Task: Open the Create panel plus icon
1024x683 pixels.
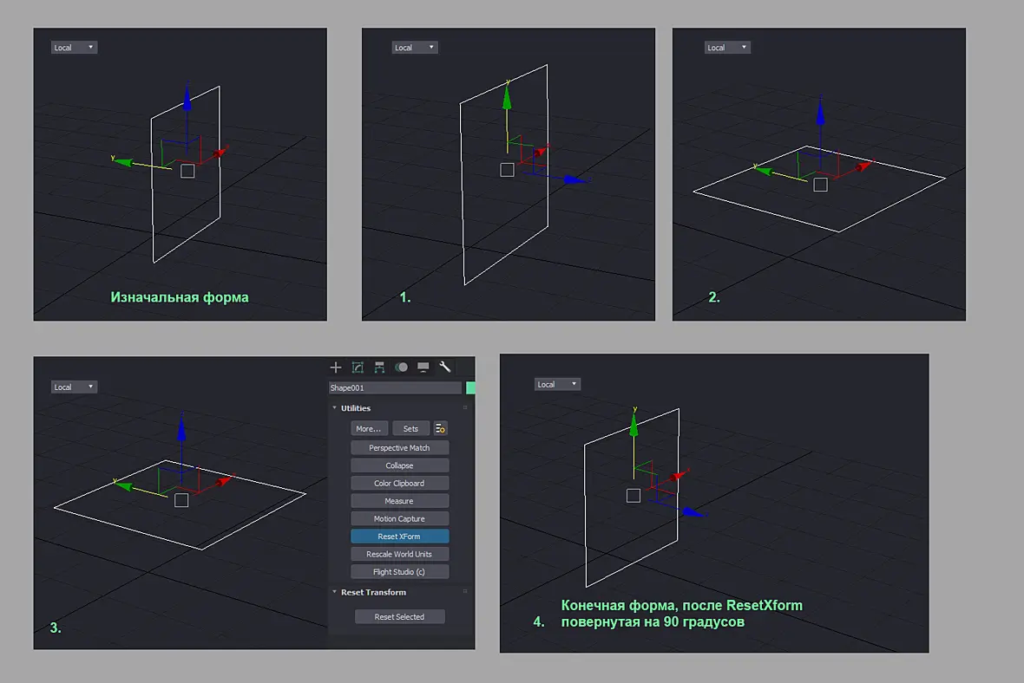Action: click(336, 368)
